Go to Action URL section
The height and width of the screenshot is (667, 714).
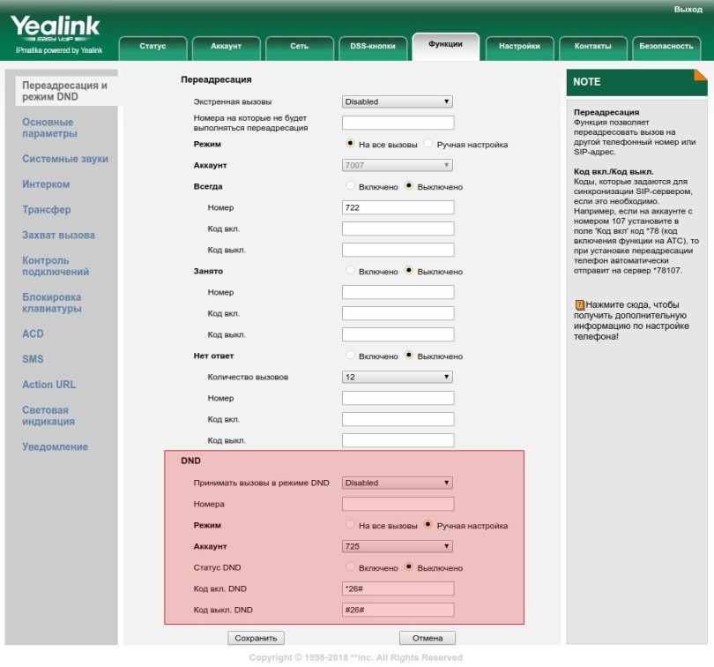point(49,385)
